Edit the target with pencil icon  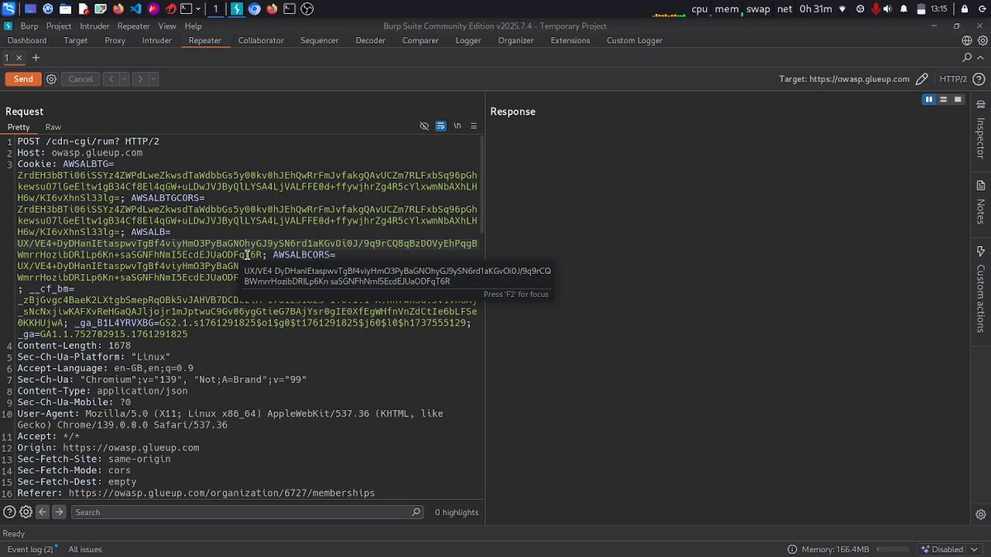coord(922,79)
